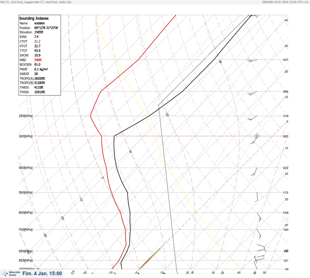Viewport: 310px width, 278px height.
Task: Click the 500[hPa] pressure label
Action: 26,192
